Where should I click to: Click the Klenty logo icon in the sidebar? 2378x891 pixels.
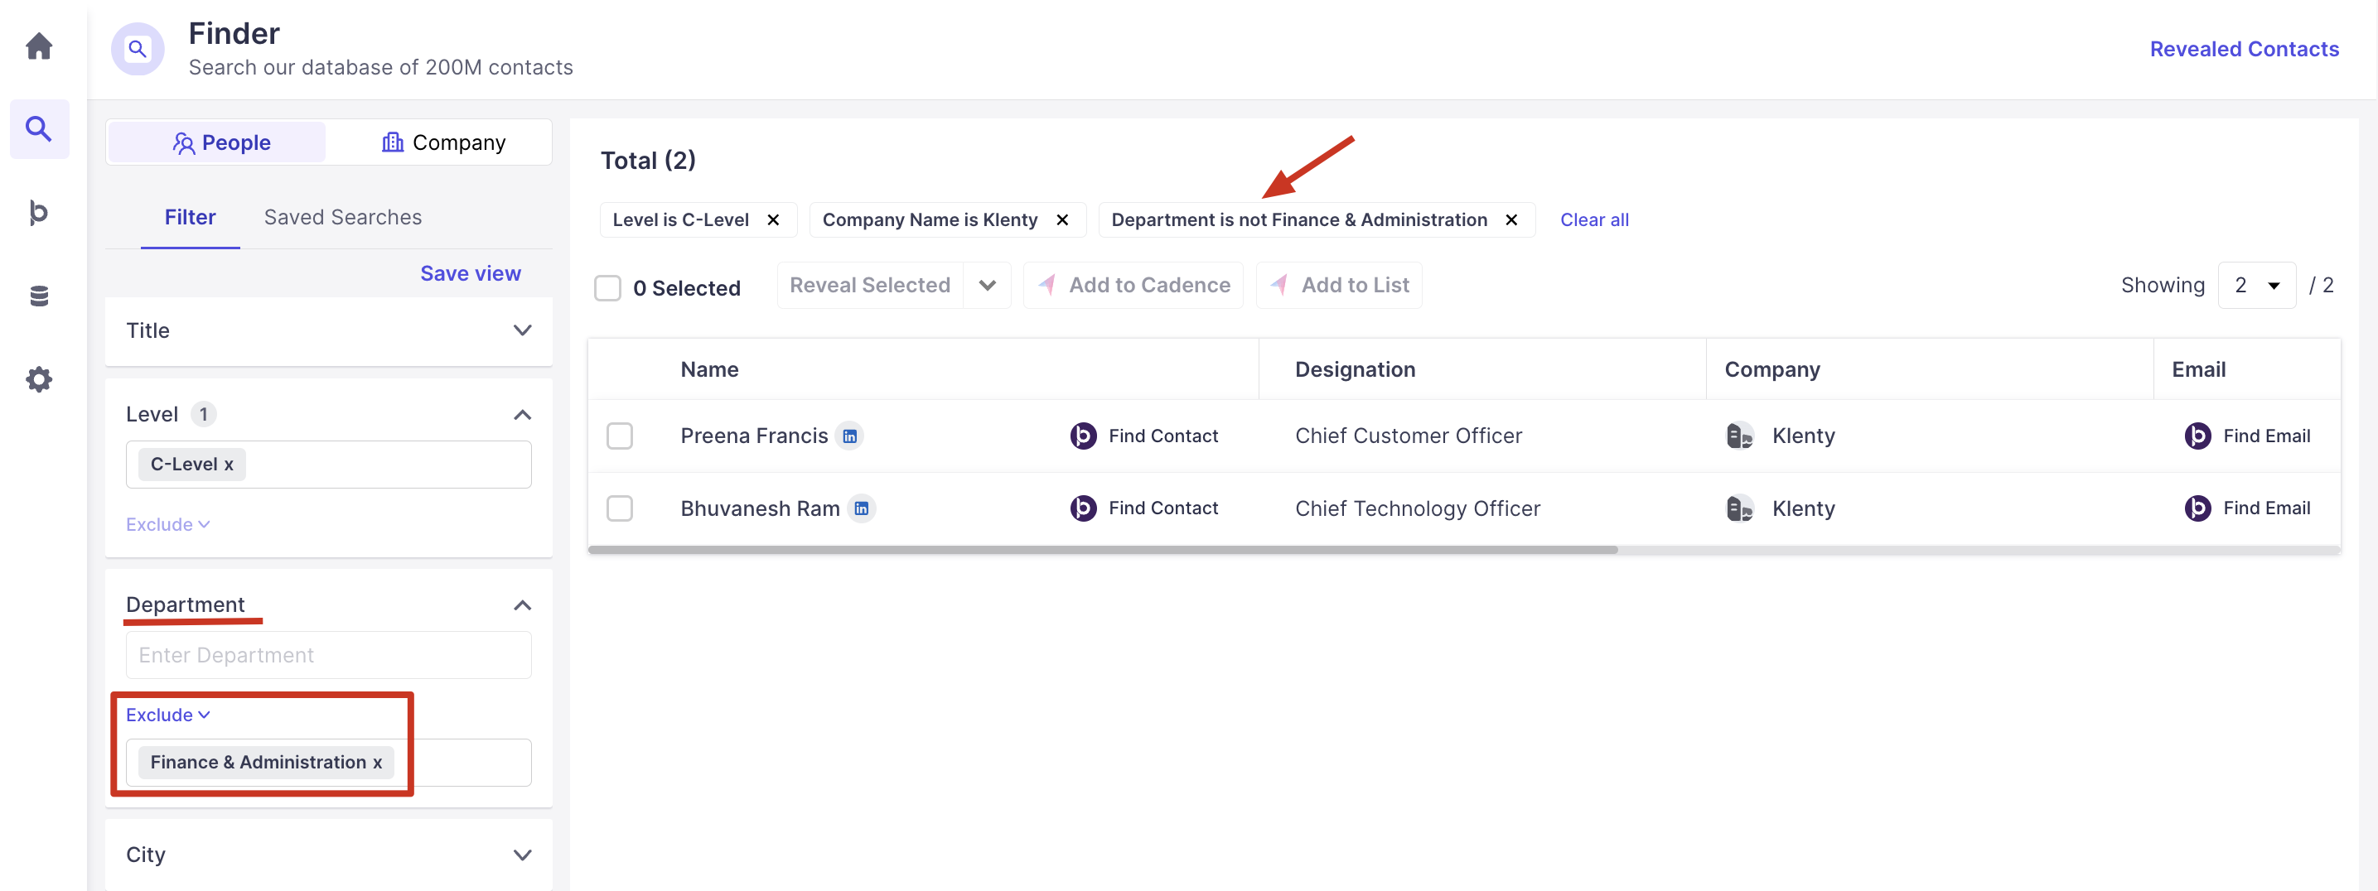coord(39,213)
